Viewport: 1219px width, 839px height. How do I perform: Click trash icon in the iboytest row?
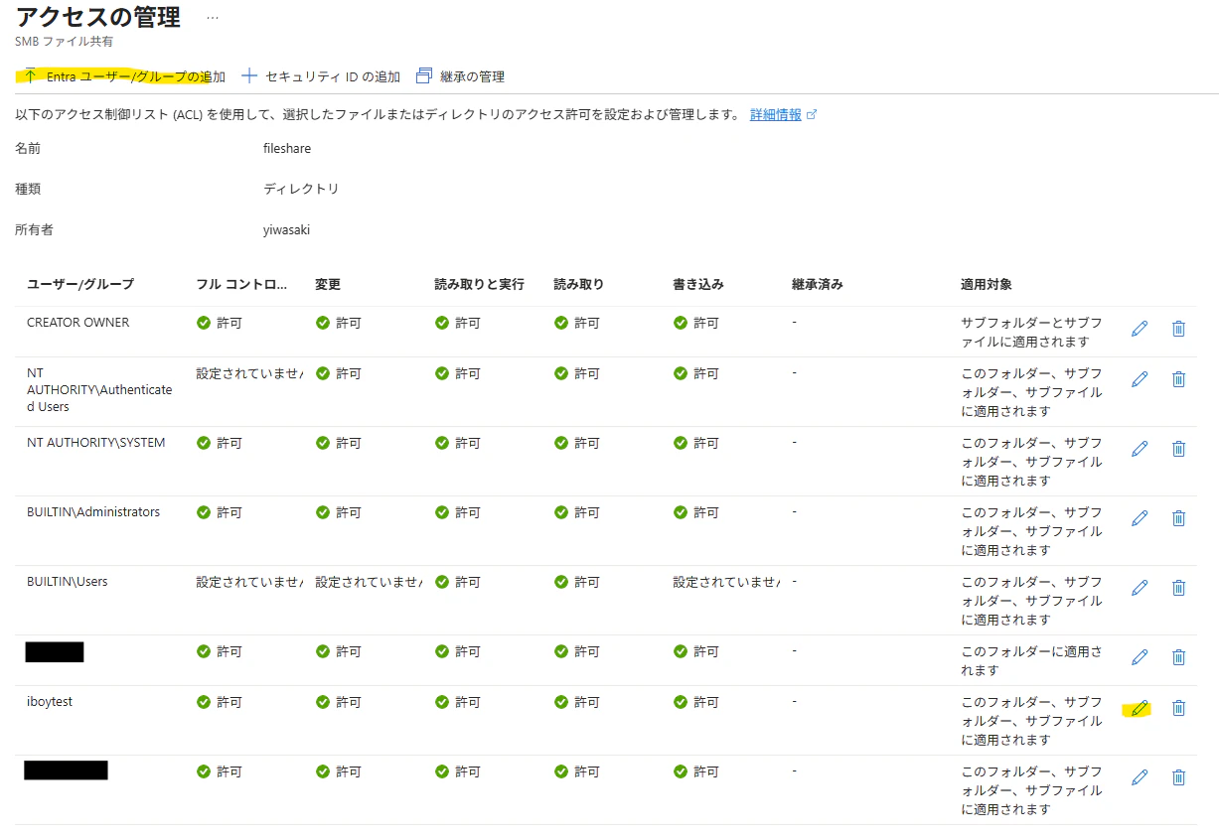(x=1178, y=708)
